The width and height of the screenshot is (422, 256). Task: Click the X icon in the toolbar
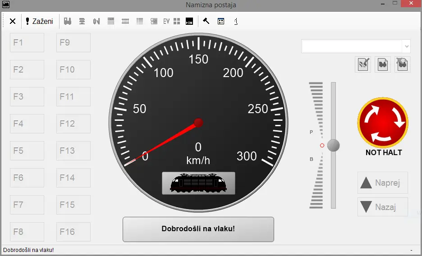click(13, 21)
